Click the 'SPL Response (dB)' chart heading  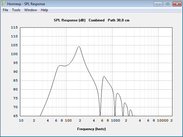pyautogui.click(x=69, y=20)
